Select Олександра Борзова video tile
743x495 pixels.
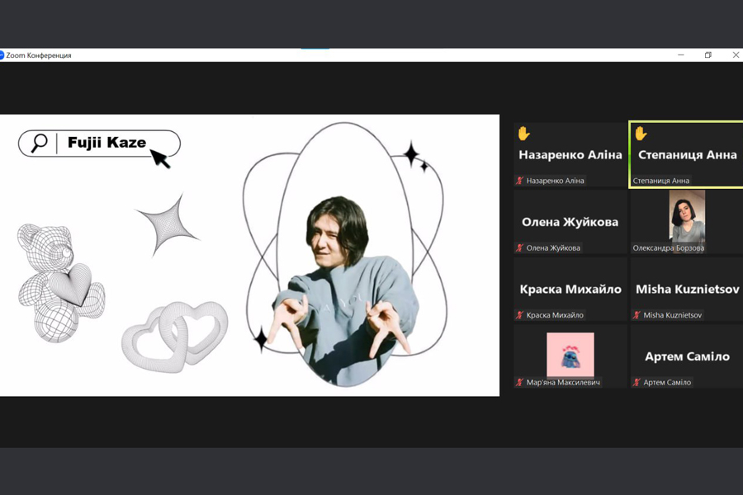[x=687, y=222]
